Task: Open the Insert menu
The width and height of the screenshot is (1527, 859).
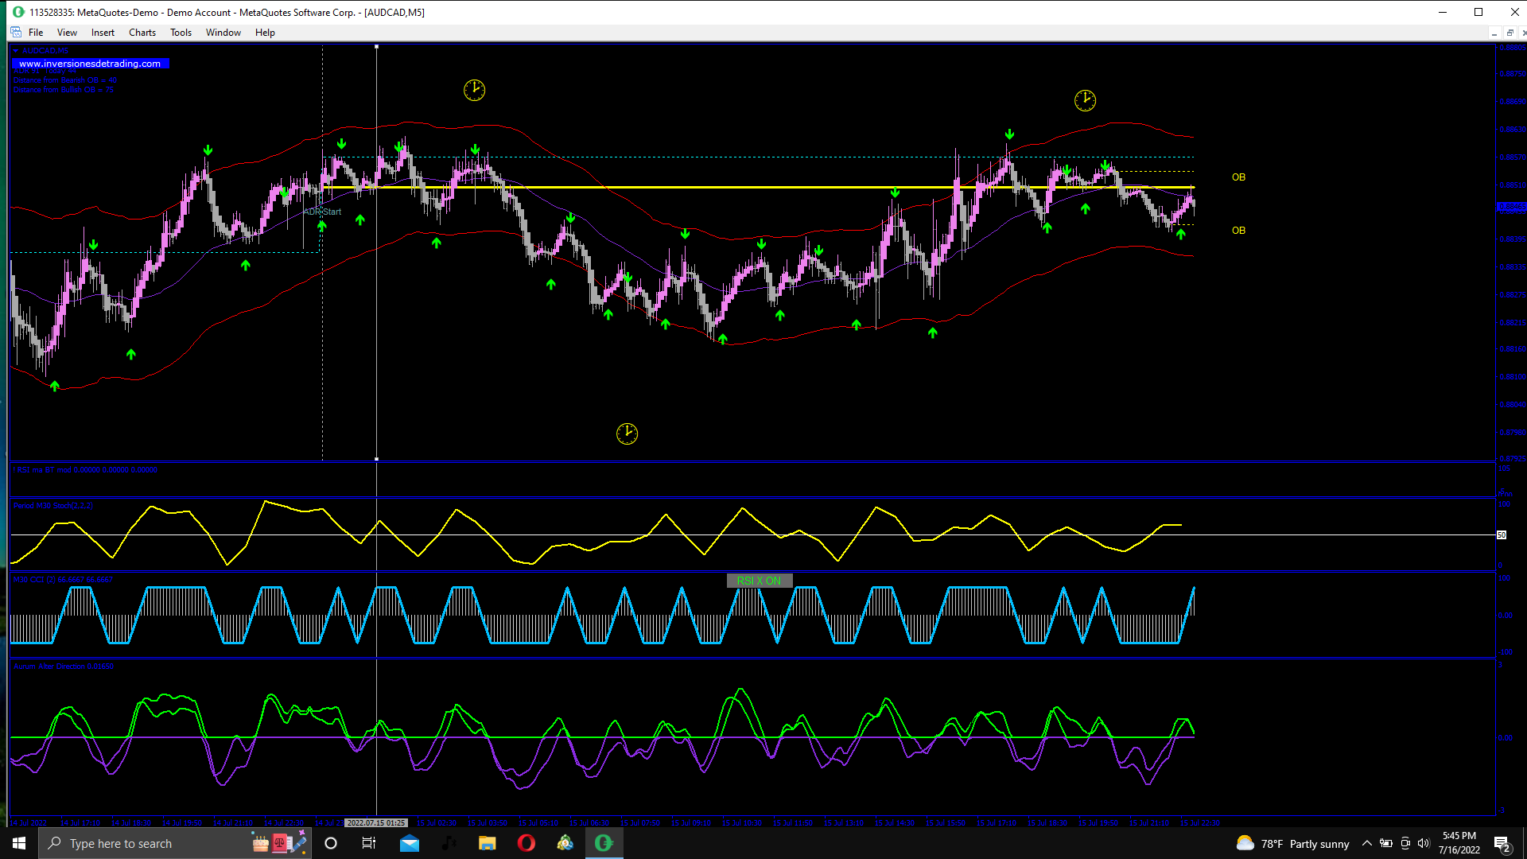Action: 103,33
